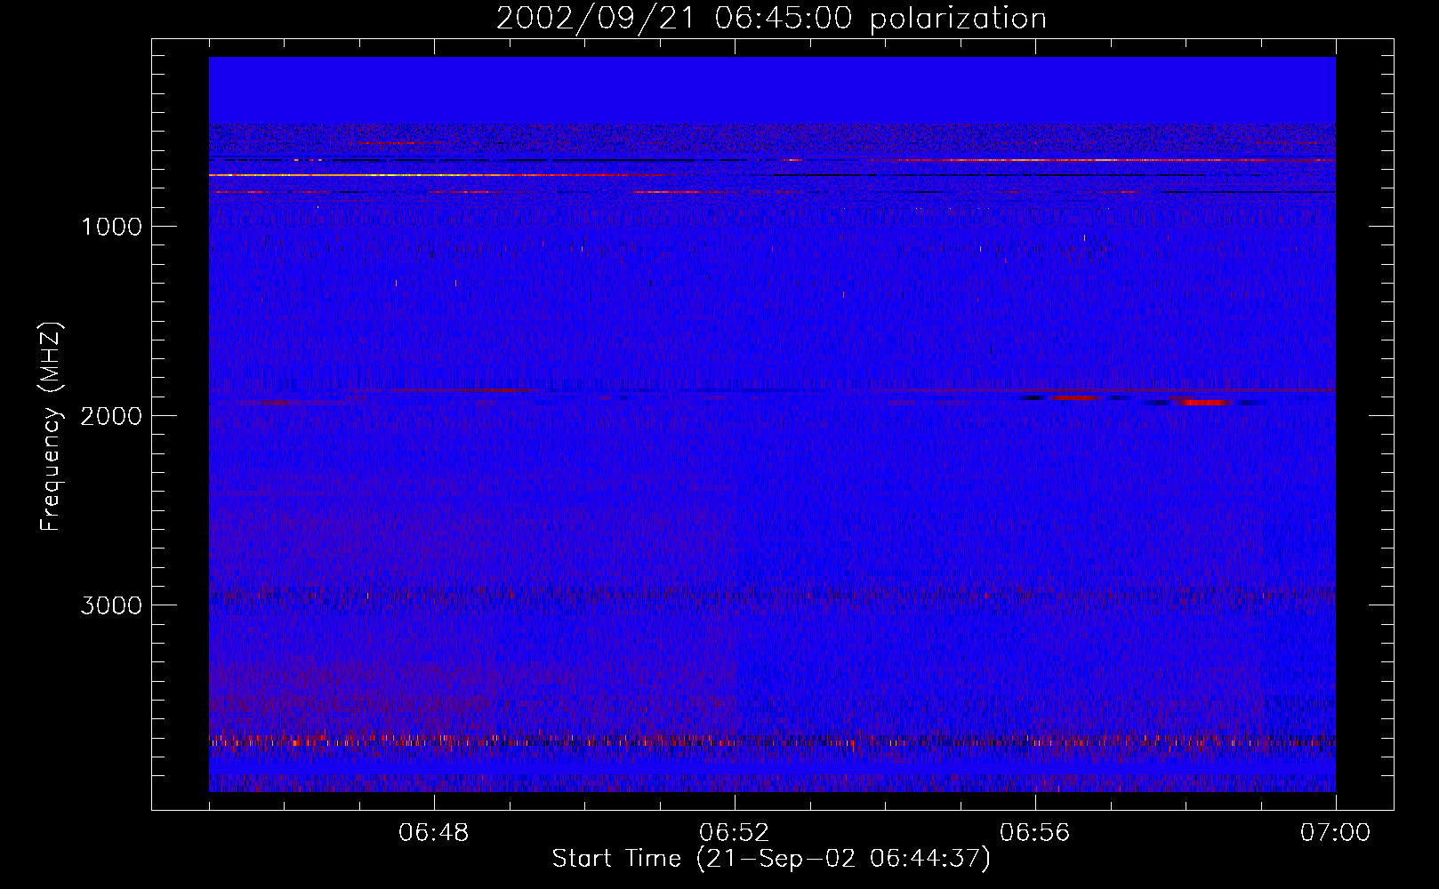
Task: Click the yellow emission line near 06:46
Action: click(x=356, y=175)
